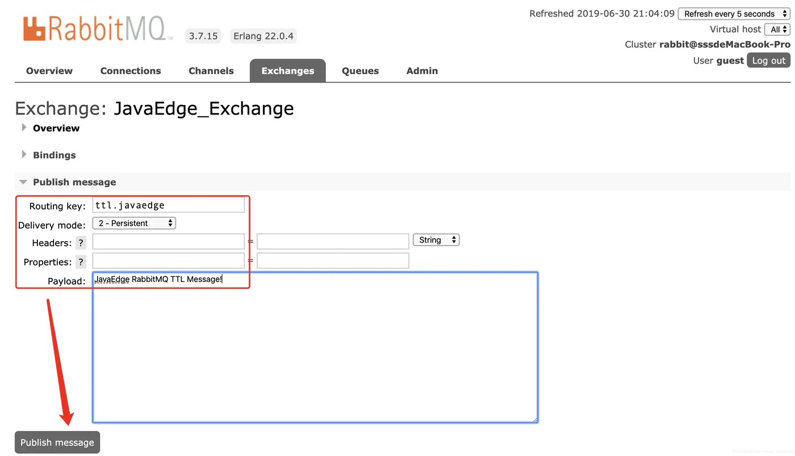
Task: Click the Delivery mode label
Action: point(52,225)
